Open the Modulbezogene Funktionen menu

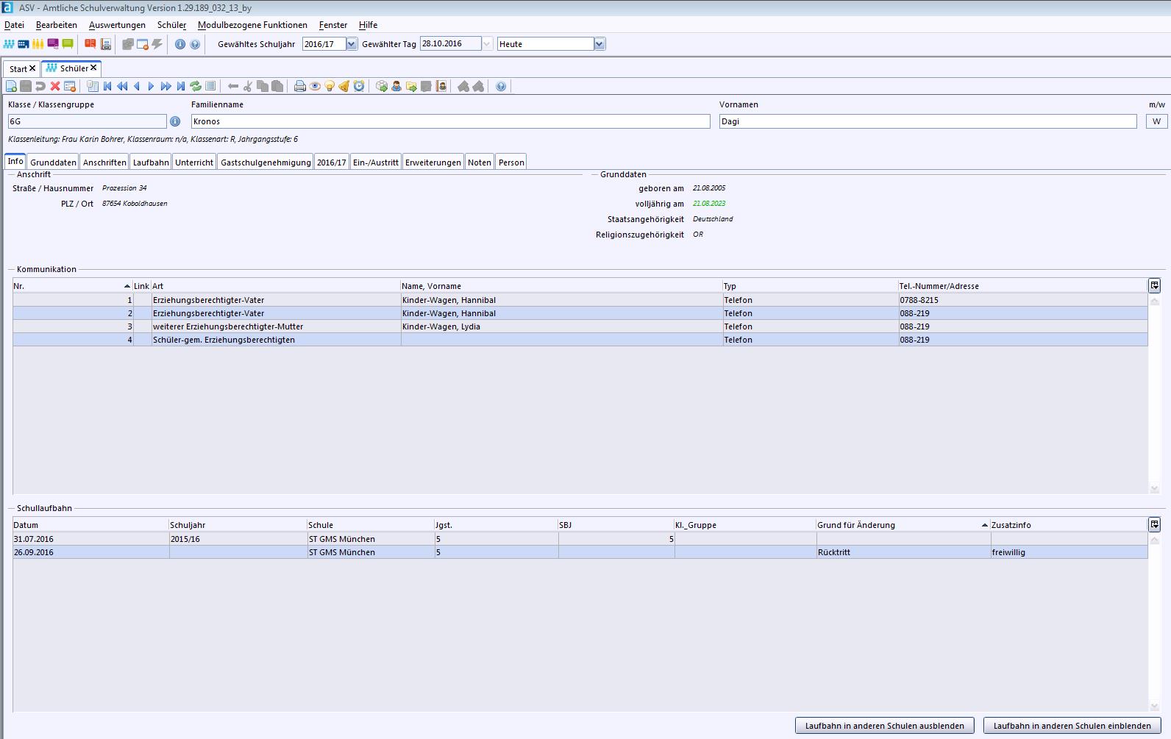pyautogui.click(x=252, y=25)
